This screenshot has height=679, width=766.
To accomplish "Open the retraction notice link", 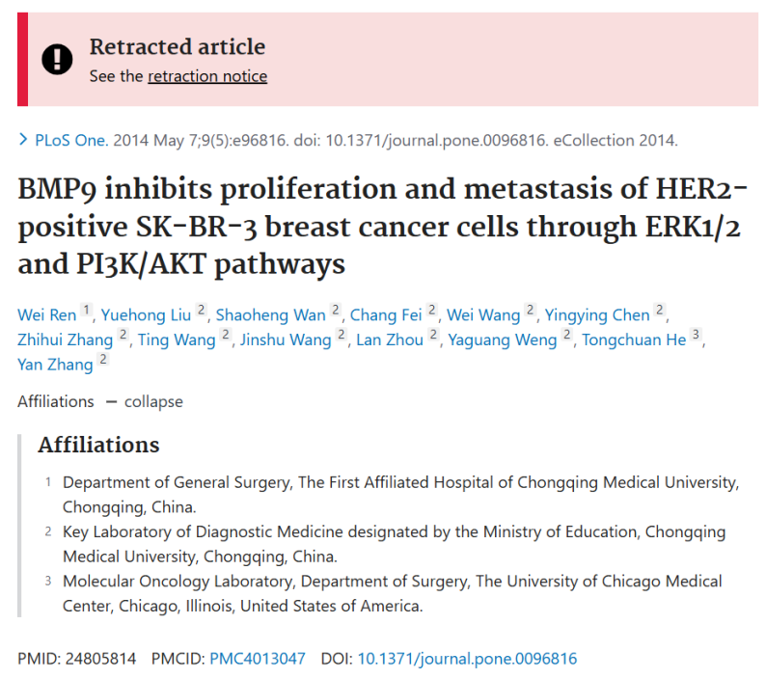I will point(207,76).
